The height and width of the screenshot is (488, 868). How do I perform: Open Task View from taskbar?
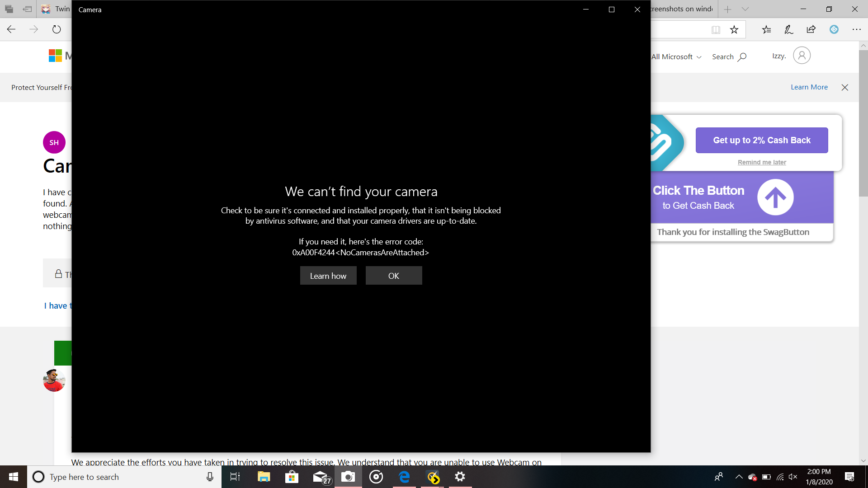coord(235,477)
